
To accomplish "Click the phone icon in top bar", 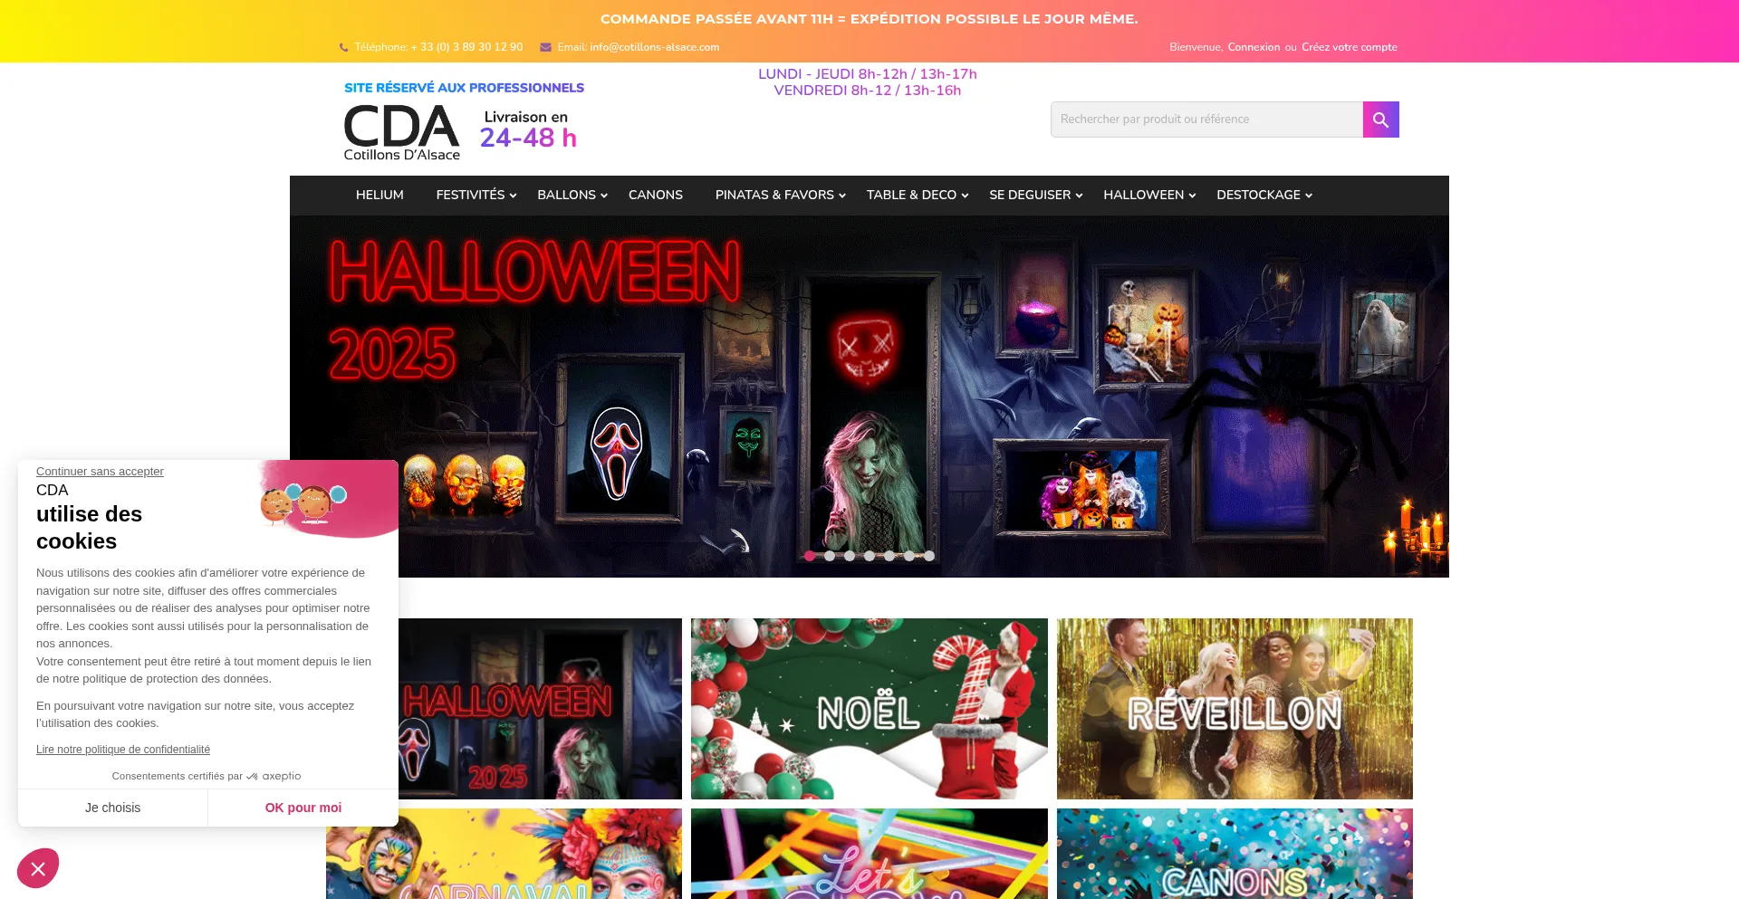I will (343, 47).
